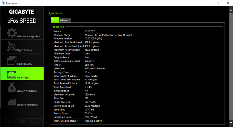Image resolution: width=233 pixels, height=127 pixels.
Task: Select the 869.8 kbytes/s receive speed
Action: coord(92,50)
